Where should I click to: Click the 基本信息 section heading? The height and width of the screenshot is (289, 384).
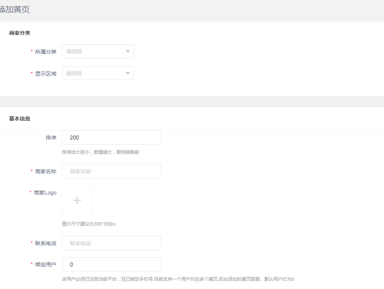[x=20, y=119]
